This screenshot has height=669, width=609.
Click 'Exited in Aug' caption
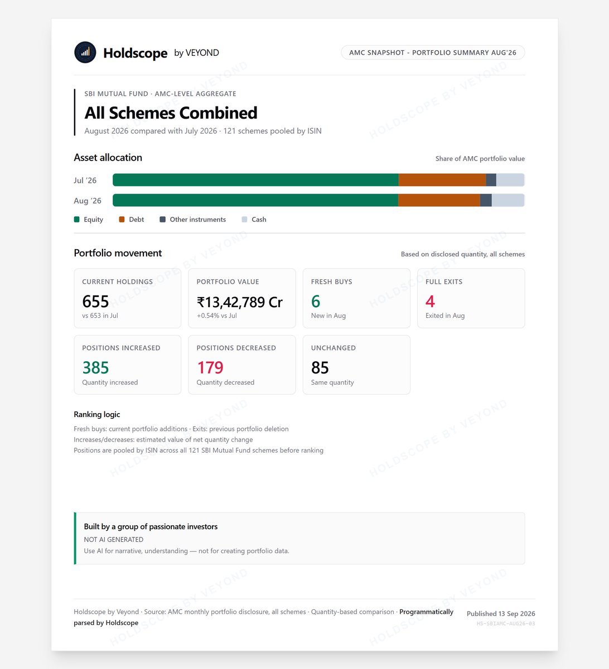pos(445,316)
